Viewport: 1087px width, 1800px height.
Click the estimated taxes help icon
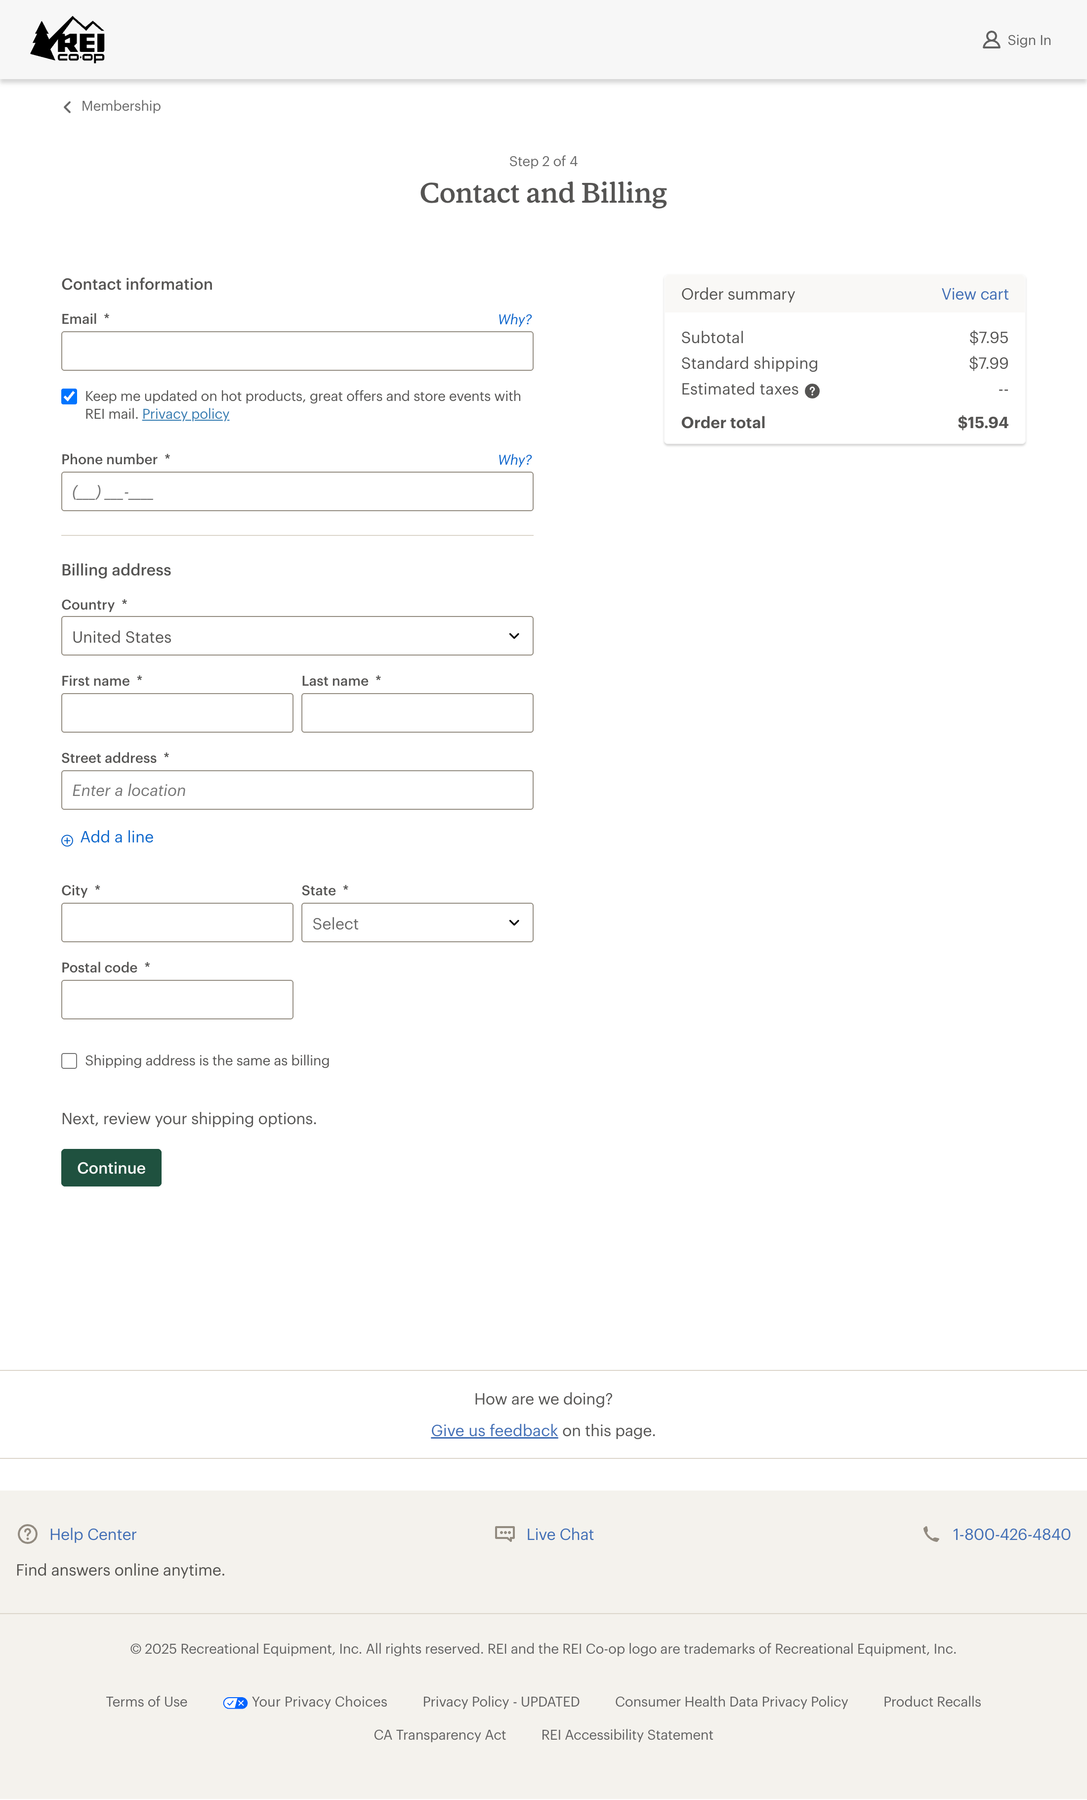[x=812, y=391]
